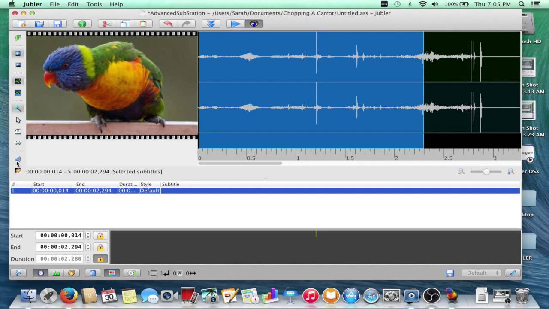Click the clipboard Paste icon in toolbar
Viewport: 549px width, 309px height.
tap(143, 24)
